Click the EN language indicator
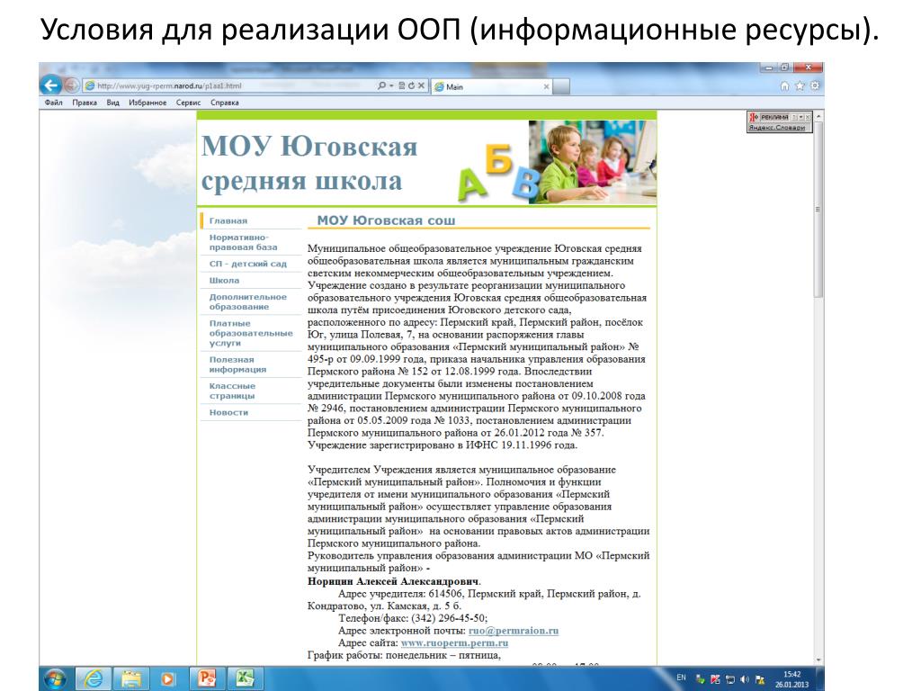 [682, 678]
